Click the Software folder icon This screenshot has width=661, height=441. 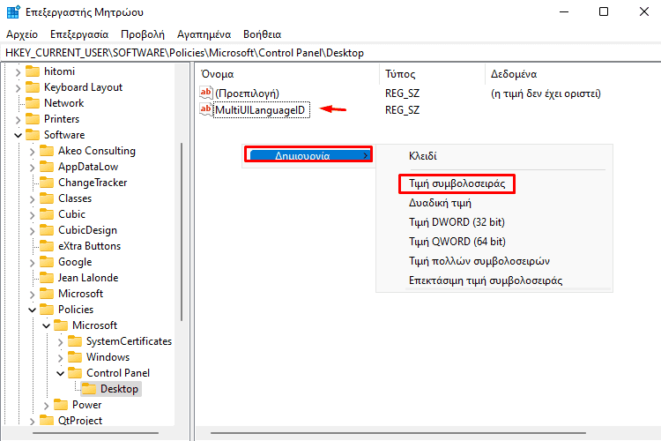33,135
